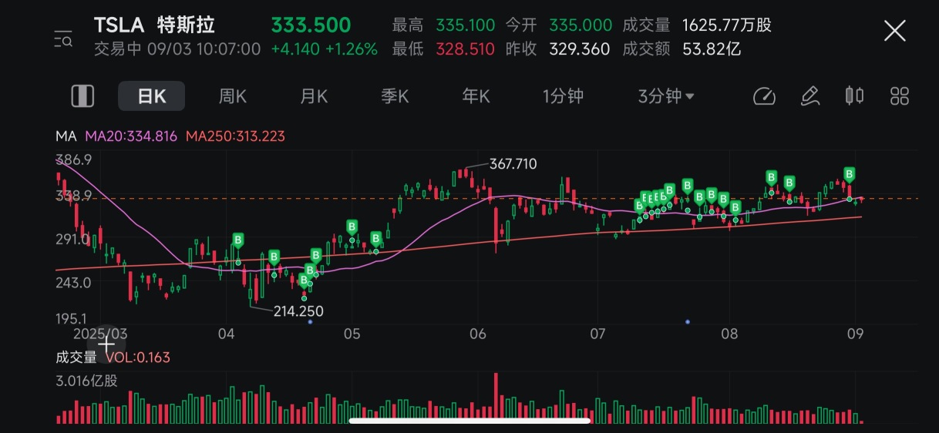Click the 最低 328.510 low value

[x=443, y=49]
